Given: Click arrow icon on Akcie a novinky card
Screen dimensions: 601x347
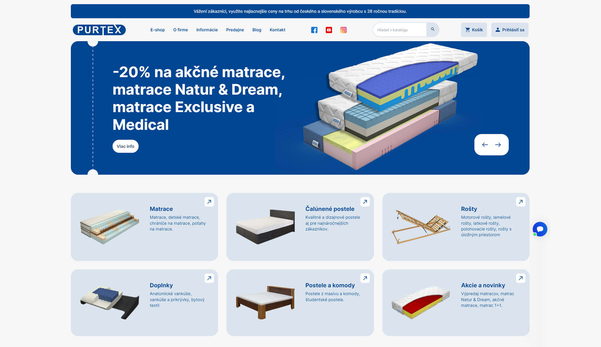Looking at the screenshot, I should pyautogui.click(x=521, y=278).
